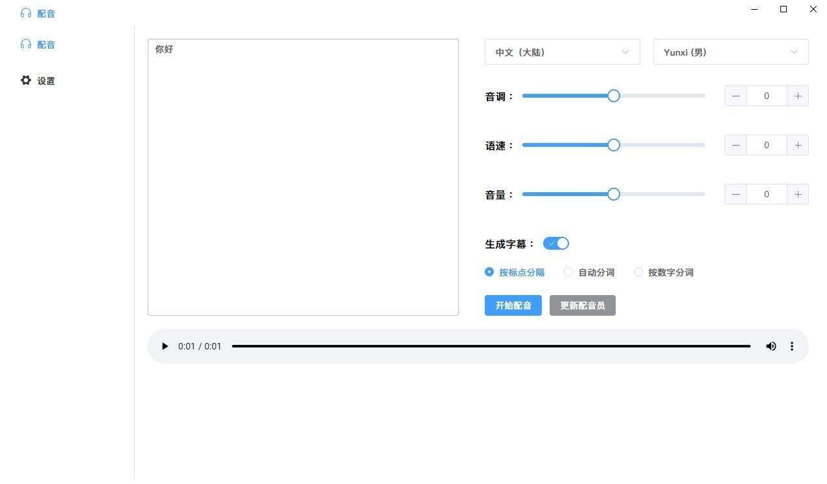
Task: Select the 按标点分隔 option
Action: pos(489,272)
